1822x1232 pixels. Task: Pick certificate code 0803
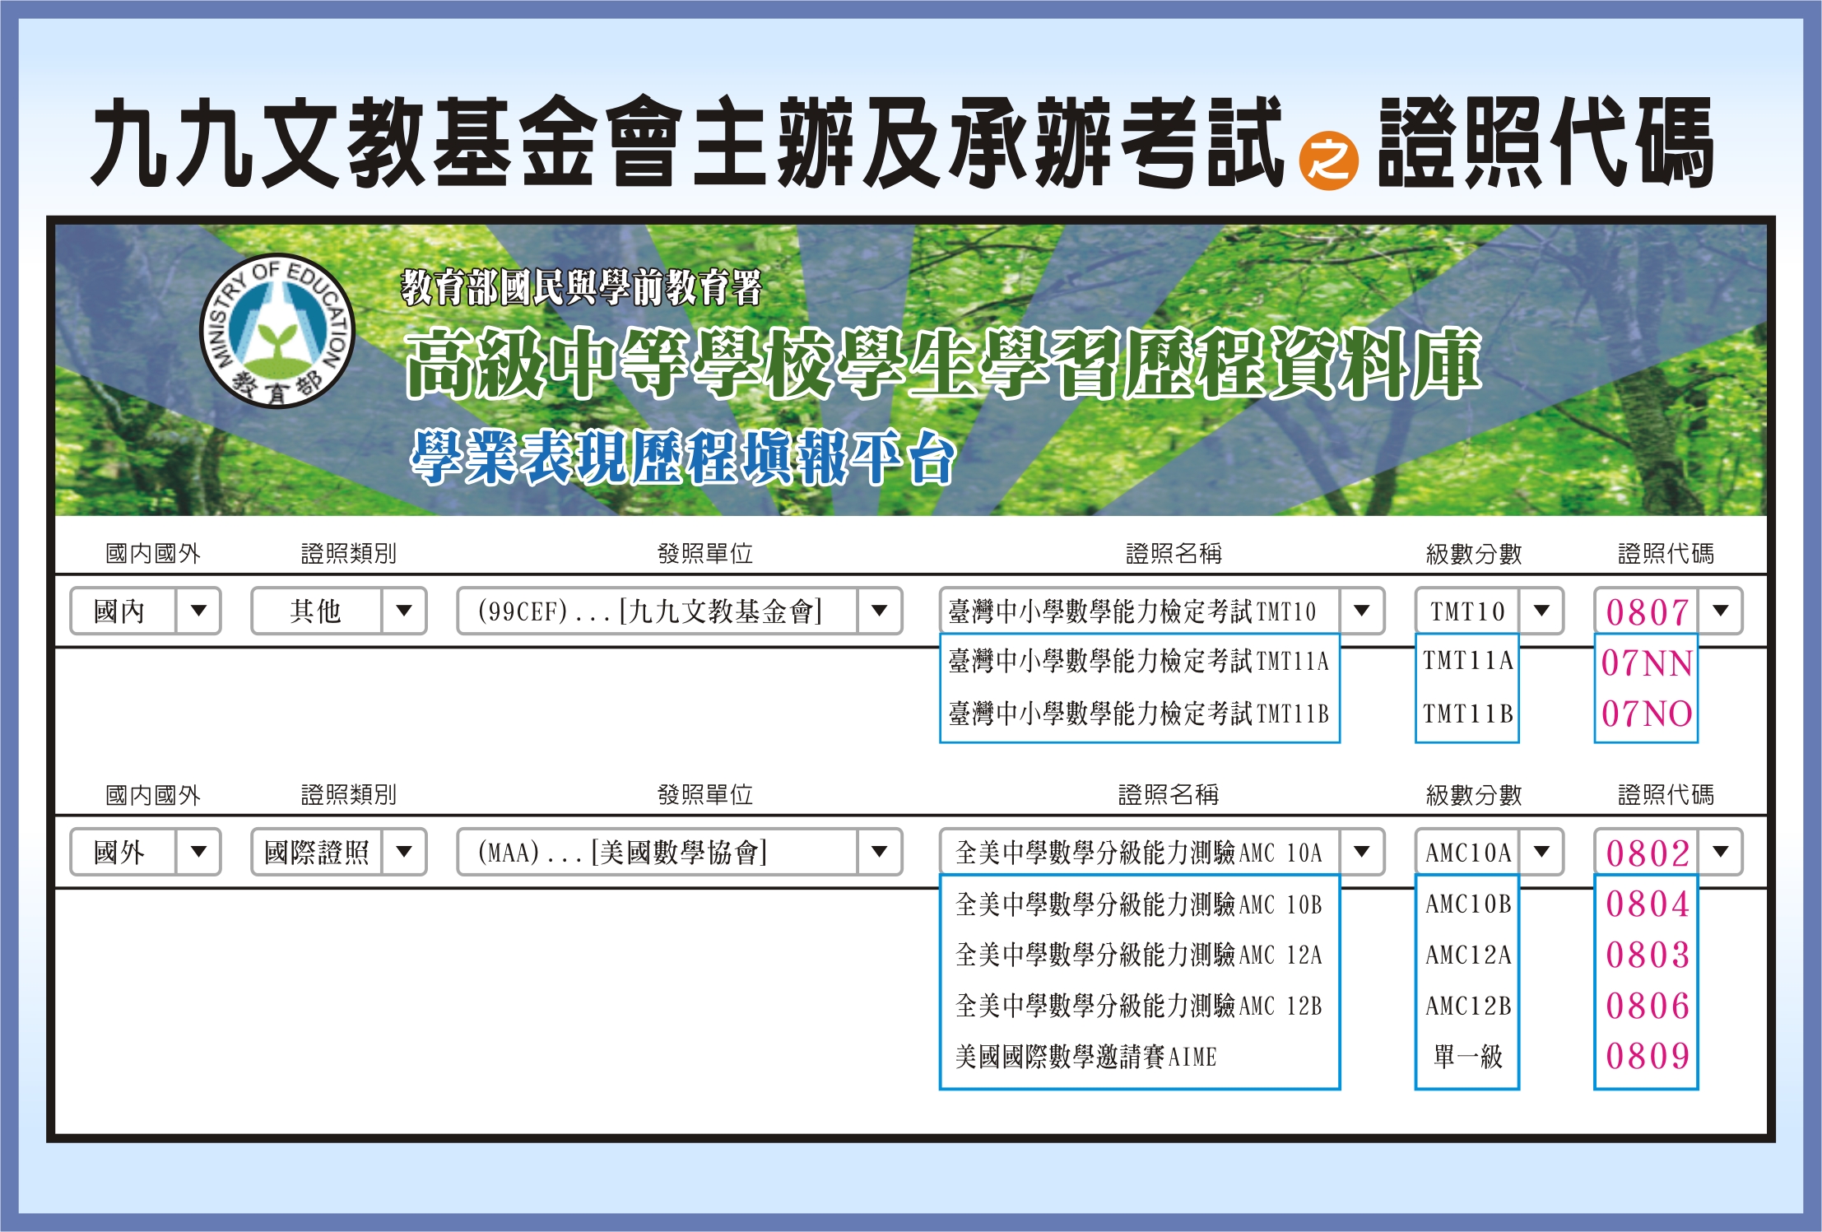click(1648, 955)
